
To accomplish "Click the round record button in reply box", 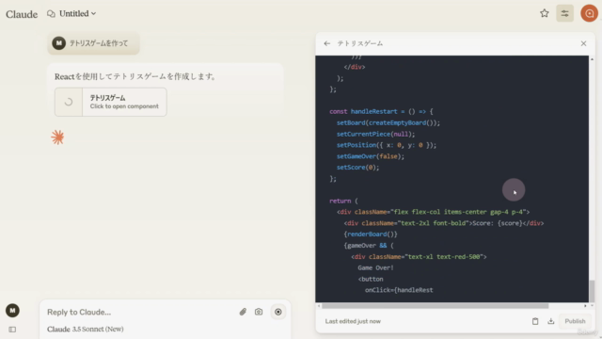I will coord(278,312).
